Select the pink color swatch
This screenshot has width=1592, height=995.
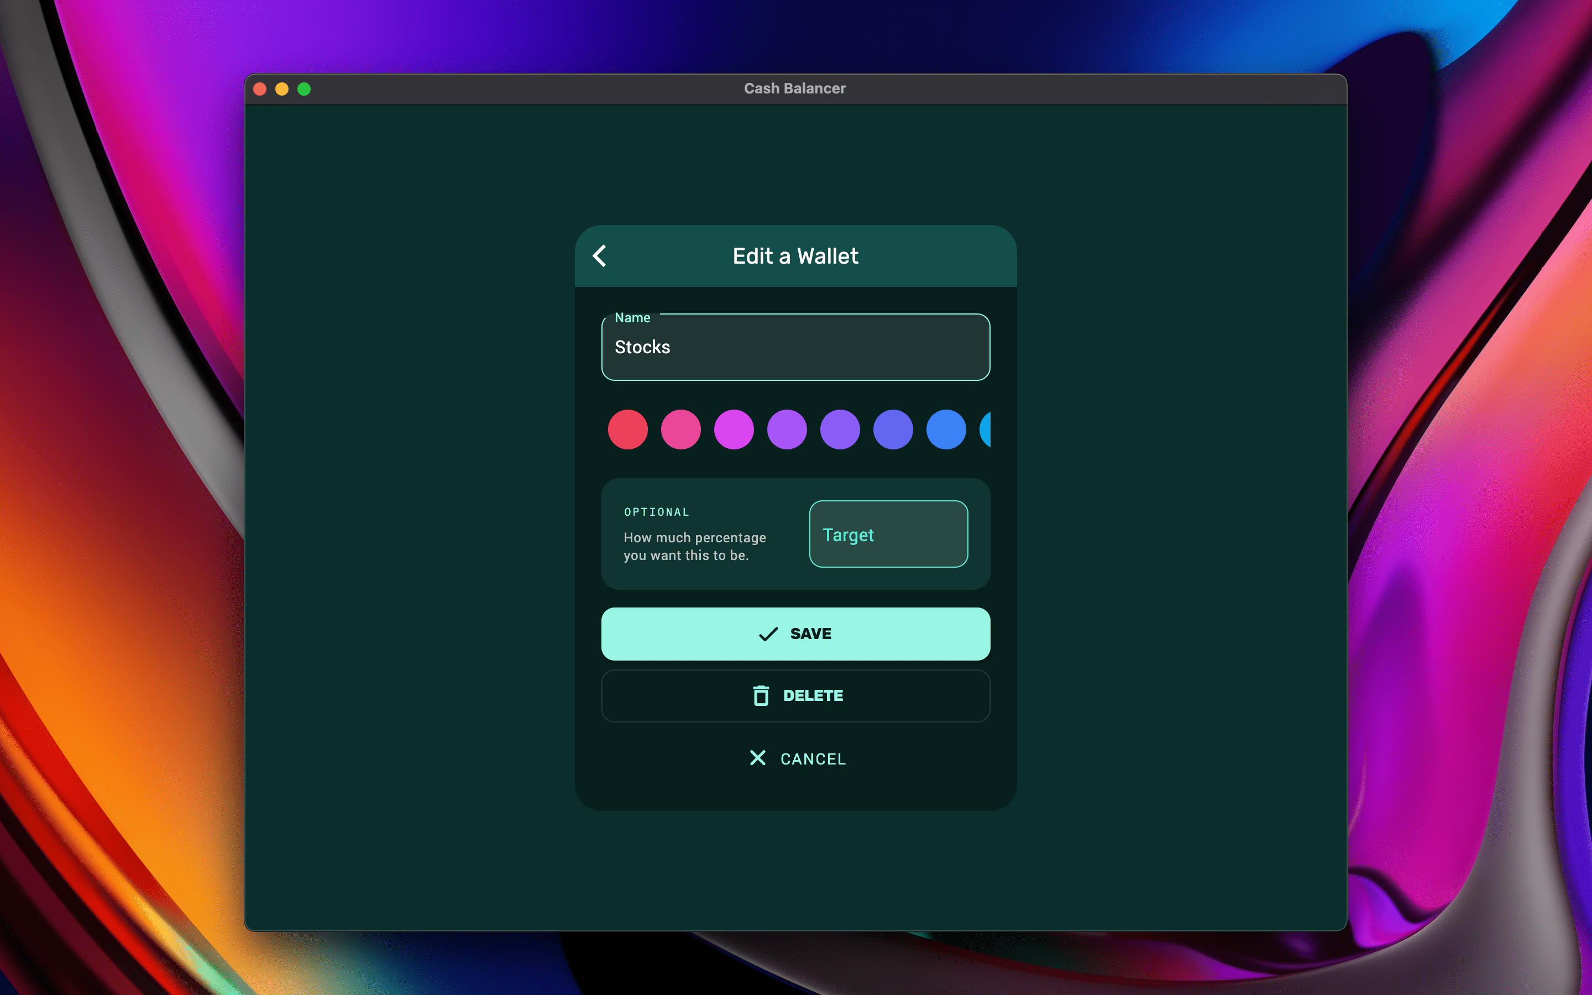(x=680, y=430)
